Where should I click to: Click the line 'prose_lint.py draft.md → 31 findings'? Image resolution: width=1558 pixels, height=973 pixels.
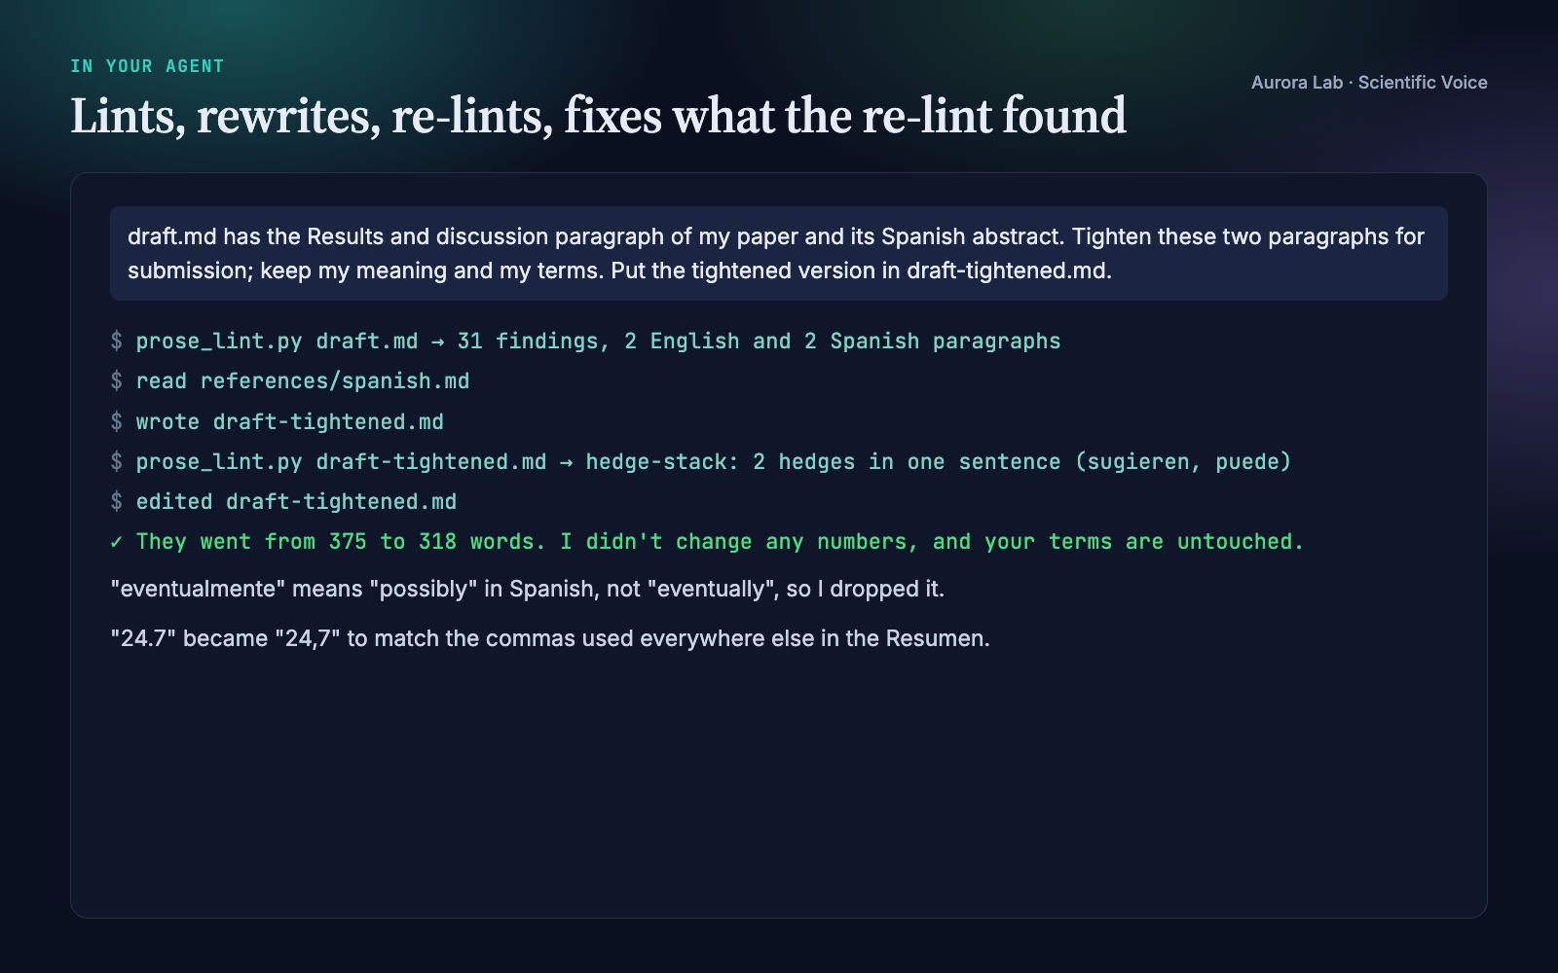point(585,342)
